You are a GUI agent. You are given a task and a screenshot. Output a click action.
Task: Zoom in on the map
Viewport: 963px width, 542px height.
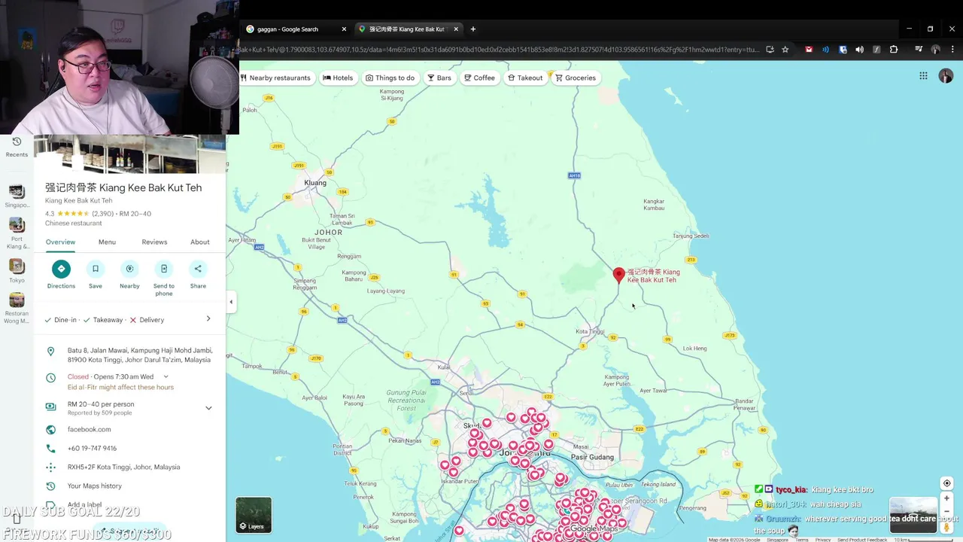(x=946, y=498)
